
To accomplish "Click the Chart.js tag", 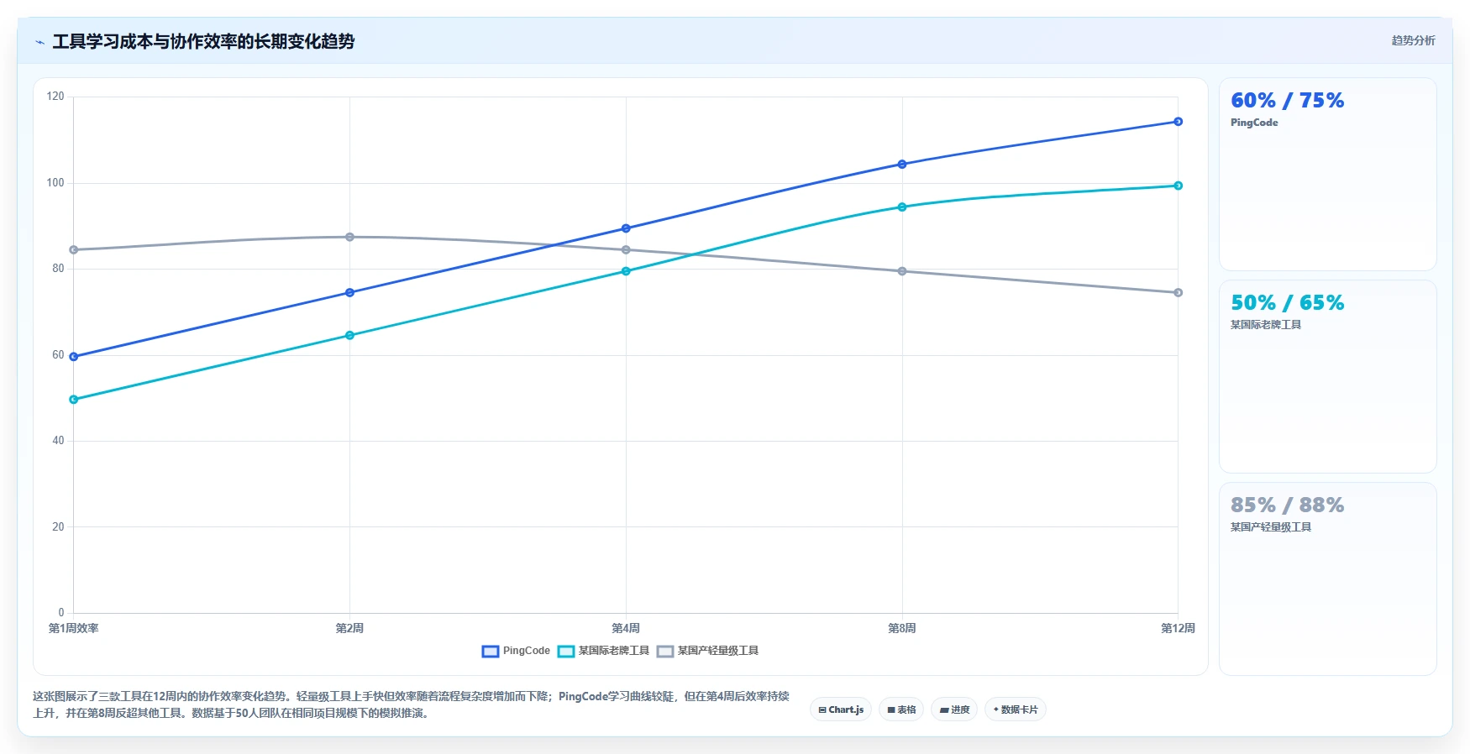I will click(841, 709).
